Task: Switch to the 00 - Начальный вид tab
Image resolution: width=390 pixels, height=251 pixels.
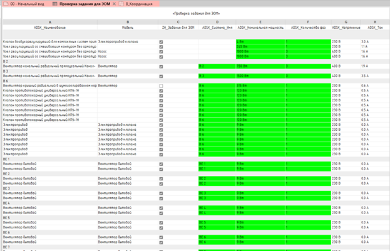Action: pyautogui.click(x=24, y=4)
